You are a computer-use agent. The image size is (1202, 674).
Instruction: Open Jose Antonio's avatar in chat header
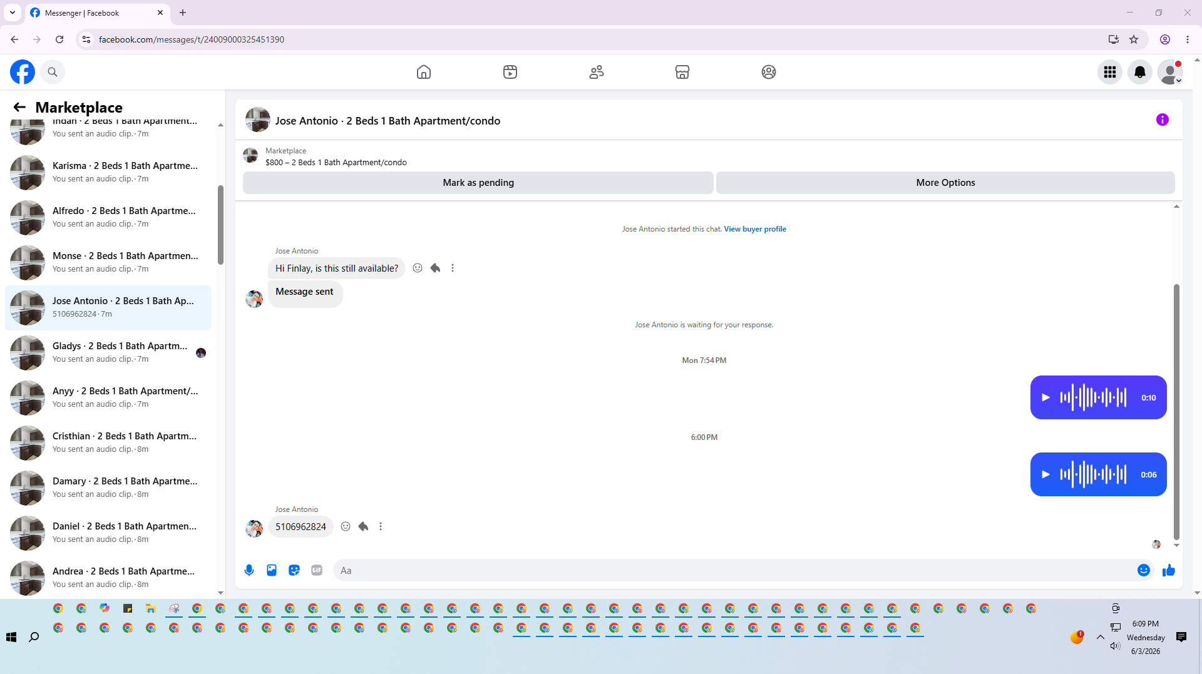[x=257, y=120]
